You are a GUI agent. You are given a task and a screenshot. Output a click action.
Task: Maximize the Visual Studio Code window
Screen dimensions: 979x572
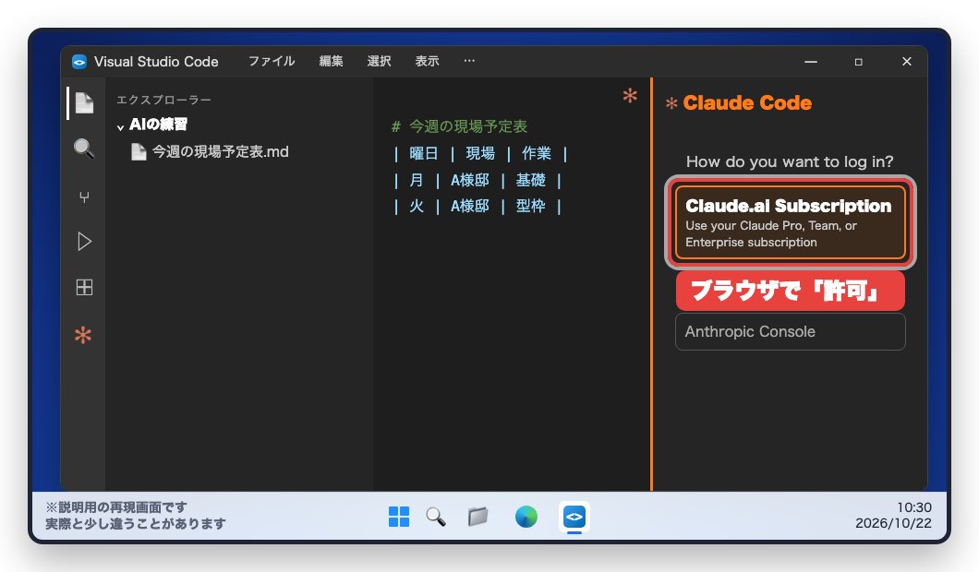(x=859, y=62)
